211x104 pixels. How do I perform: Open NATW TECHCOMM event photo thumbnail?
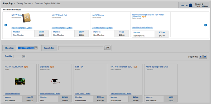[20, 81]
